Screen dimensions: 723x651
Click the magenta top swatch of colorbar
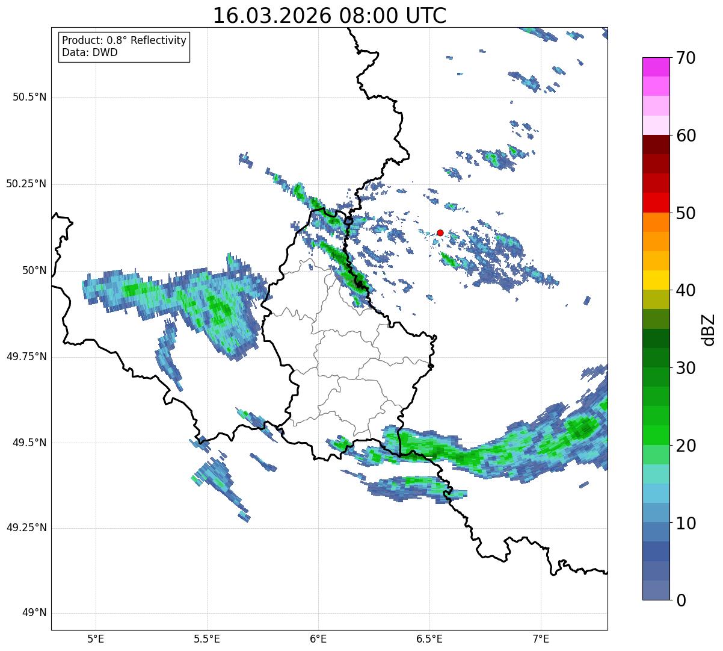point(656,67)
